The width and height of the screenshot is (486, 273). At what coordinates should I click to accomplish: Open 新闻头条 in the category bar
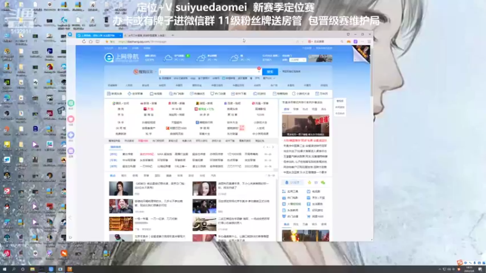(x=114, y=93)
